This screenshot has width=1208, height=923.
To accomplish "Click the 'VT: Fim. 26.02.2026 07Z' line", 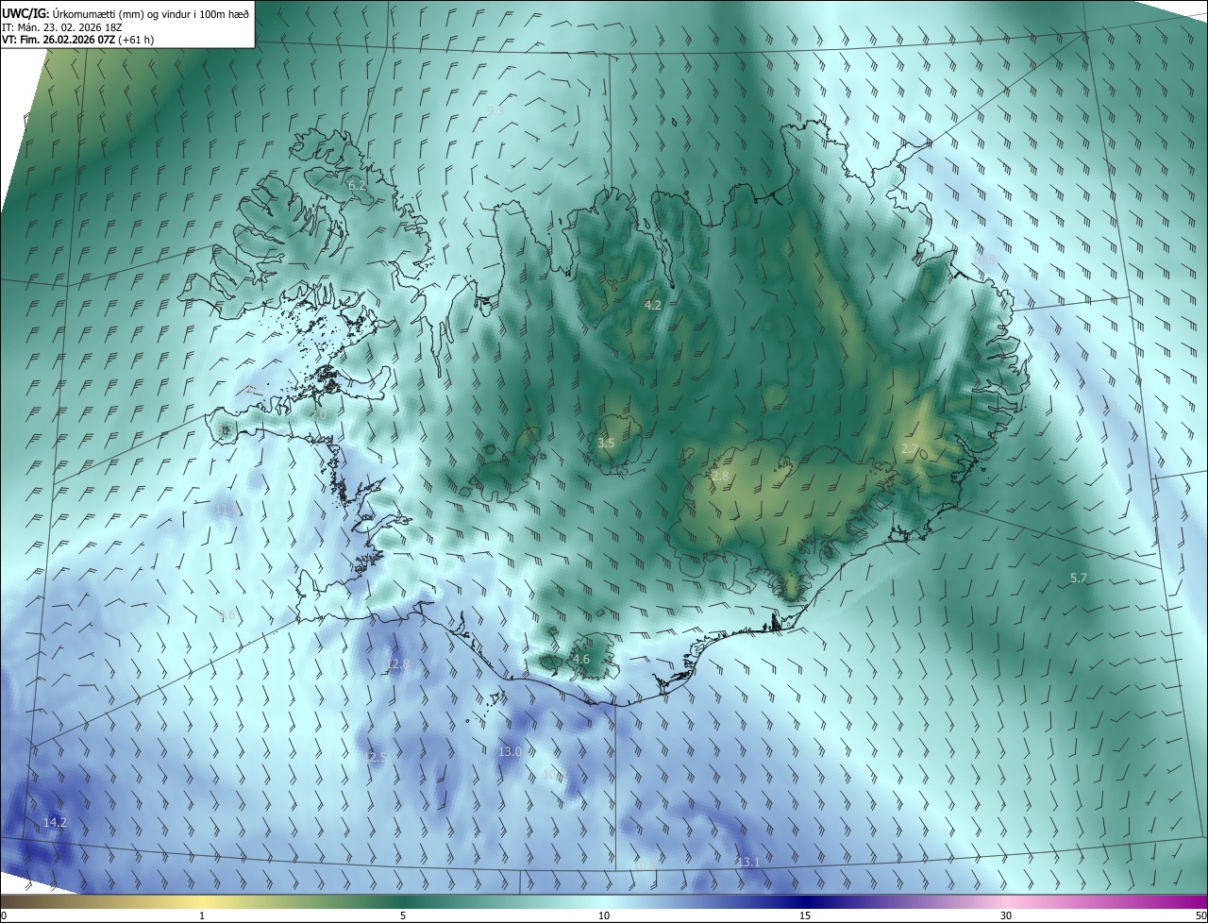I will click(x=78, y=40).
